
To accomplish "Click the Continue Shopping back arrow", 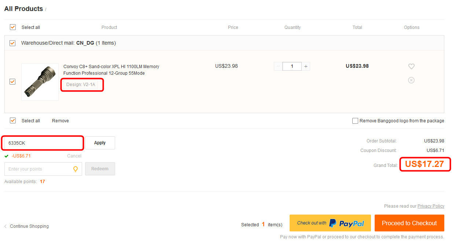I will [5, 226].
